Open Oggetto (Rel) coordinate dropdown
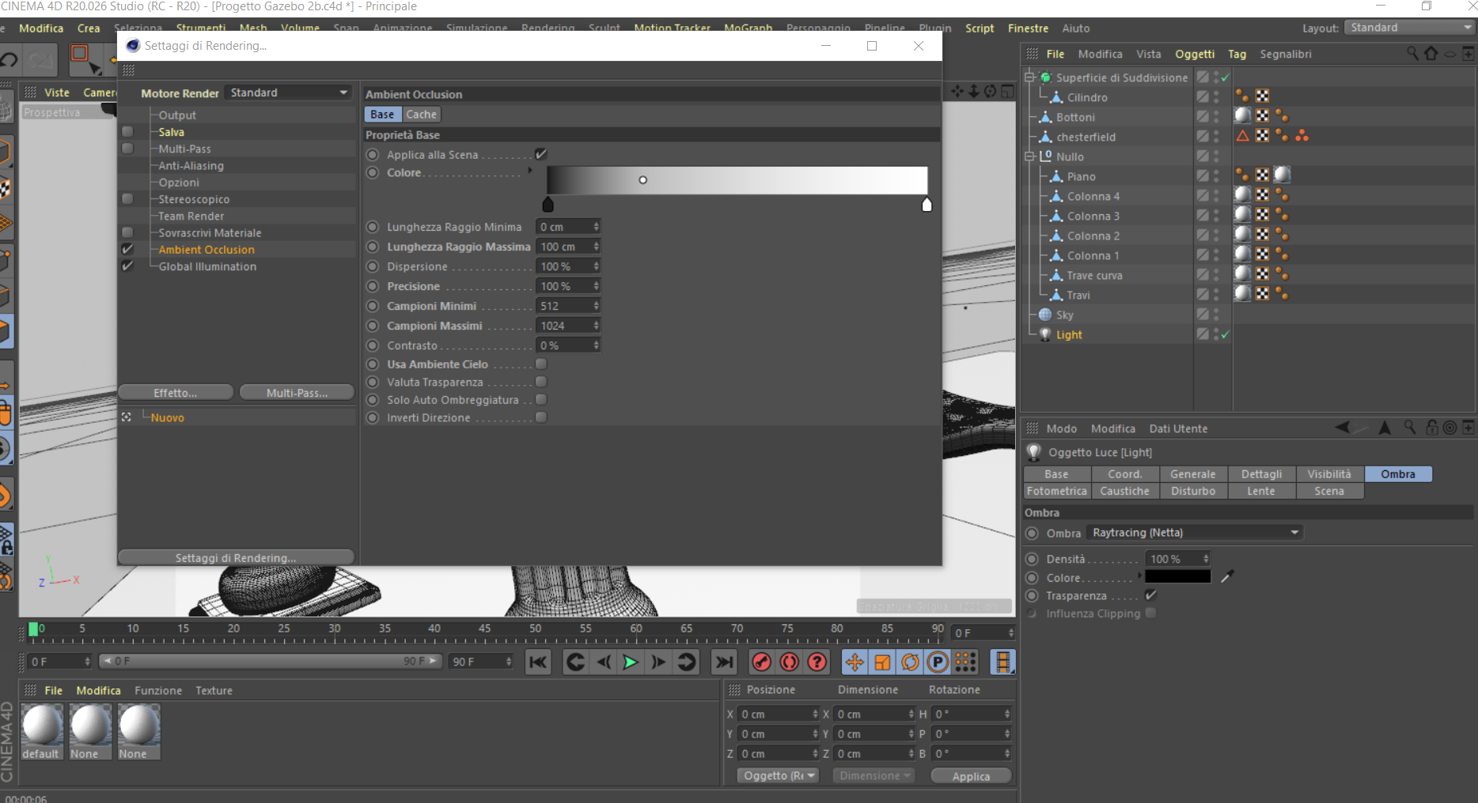 (x=778, y=775)
